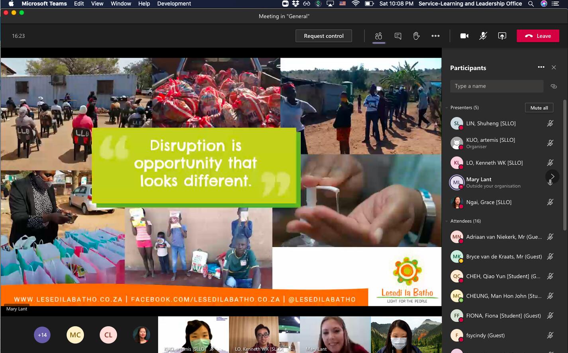Viewport: 568px width, 353px height.
Task: Copy the meeting join link icon
Action: click(553, 86)
